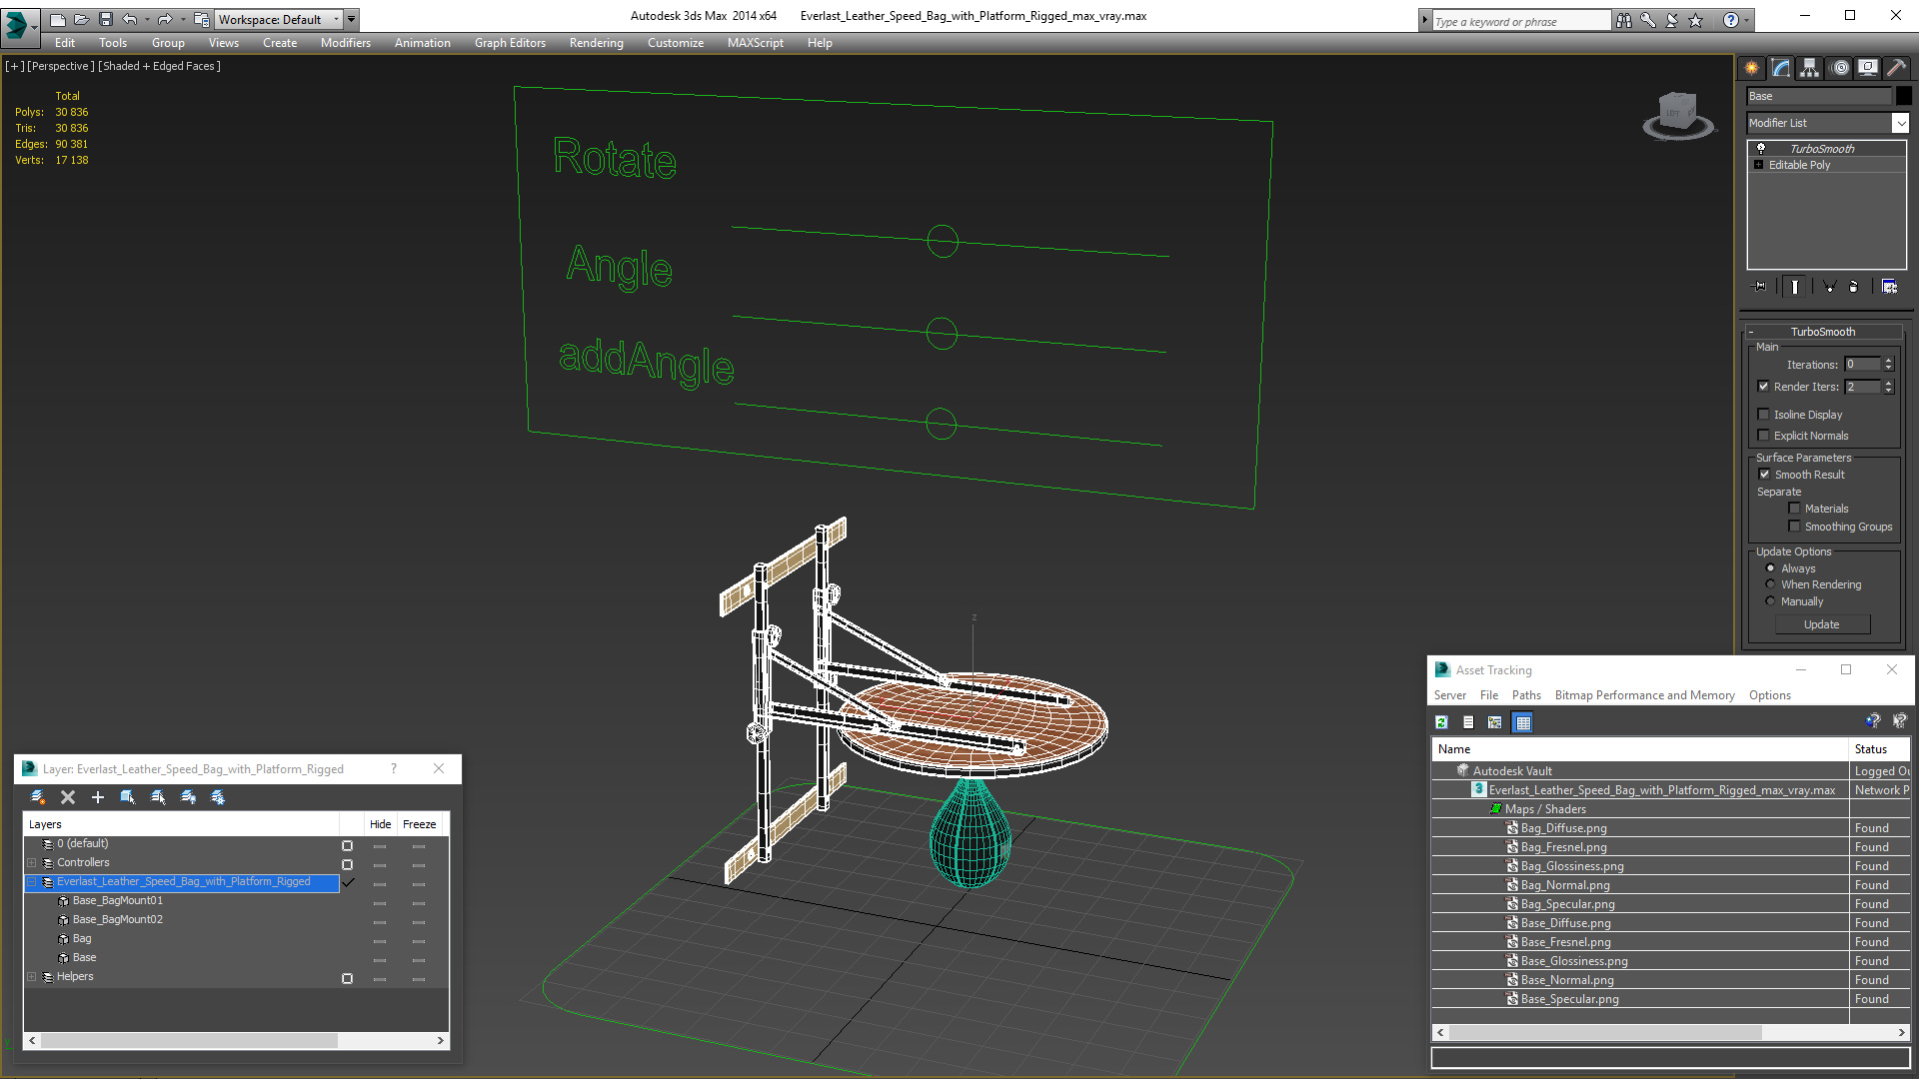Open the Display command panel tab
Screen dimensions: 1919x1079
tap(1867, 68)
